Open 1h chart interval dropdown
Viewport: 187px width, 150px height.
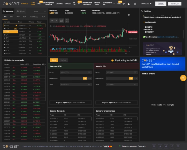54,21
